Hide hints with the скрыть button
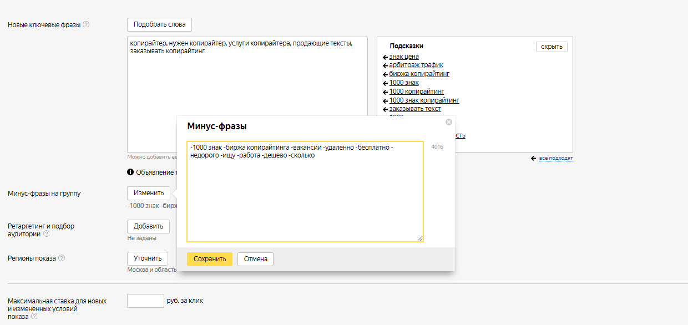Image resolution: width=688 pixels, height=325 pixels. click(x=552, y=47)
